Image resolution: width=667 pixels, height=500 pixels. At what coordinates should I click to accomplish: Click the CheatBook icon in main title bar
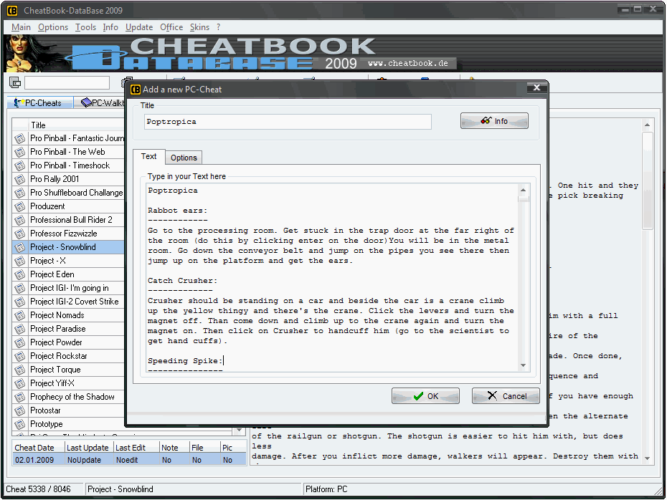(x=12, y=11)
